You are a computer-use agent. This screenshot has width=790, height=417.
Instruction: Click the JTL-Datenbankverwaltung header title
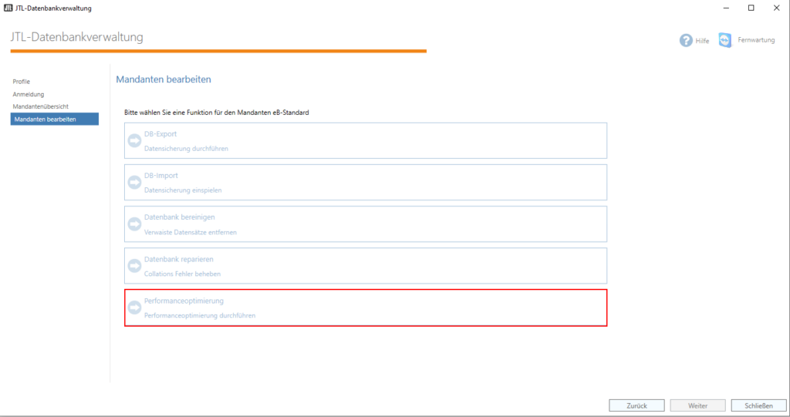[76, 37]
